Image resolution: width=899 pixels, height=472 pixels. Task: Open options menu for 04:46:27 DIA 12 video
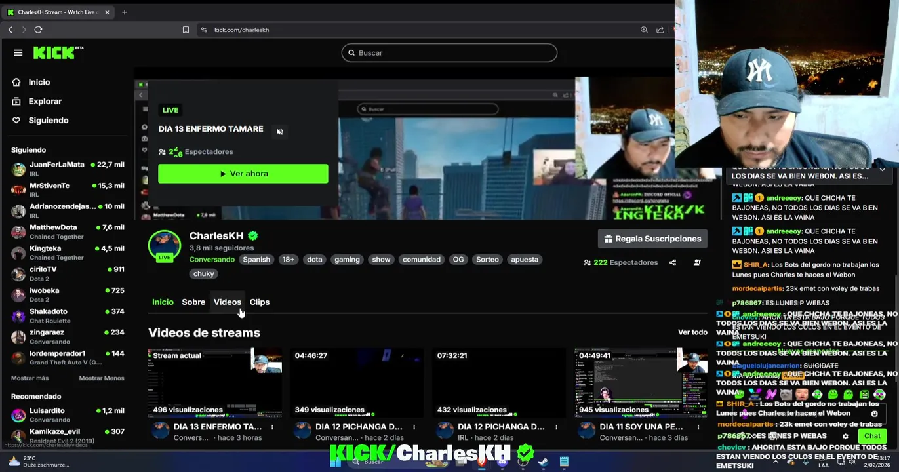pos(414,427)
